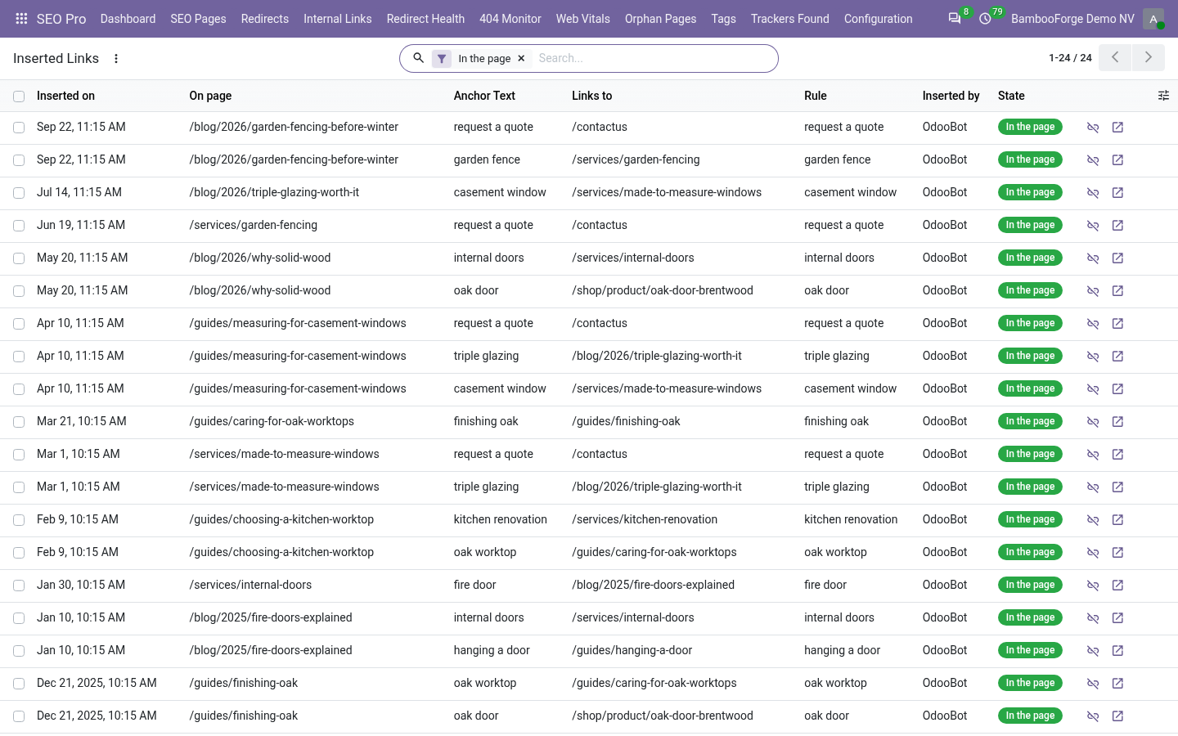Click the user avatar icon
This screenshot has height=736, width=1178.
(x=1153, y=19)
